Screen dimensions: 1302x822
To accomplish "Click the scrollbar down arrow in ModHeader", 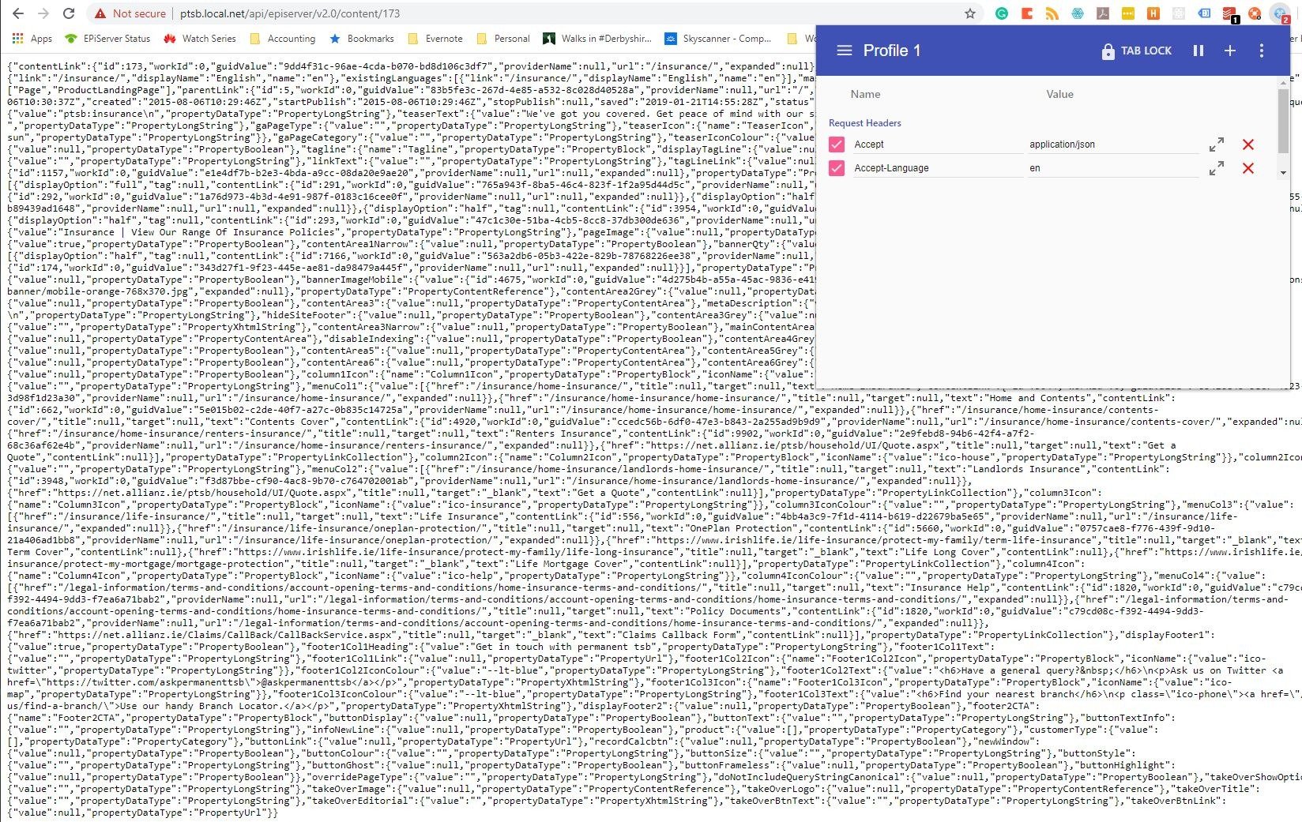I will pyautogui.click(x=1283, y=172).
